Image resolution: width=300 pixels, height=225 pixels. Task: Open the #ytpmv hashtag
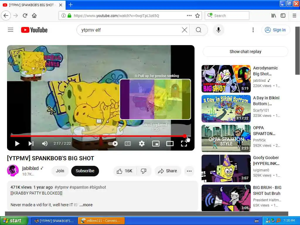pos(62,187)
